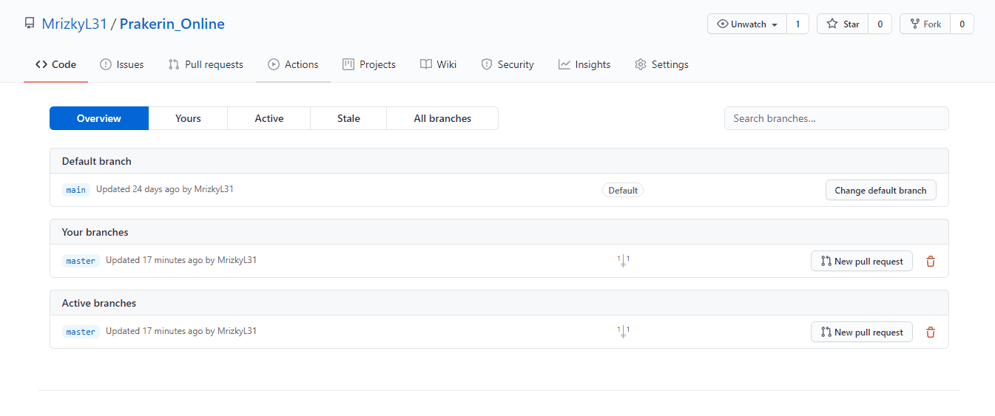Image resolution: width=995 pixels, height=416 pixels.
Task: Select the Active branch filter
Action: click(x=269, y=118)
